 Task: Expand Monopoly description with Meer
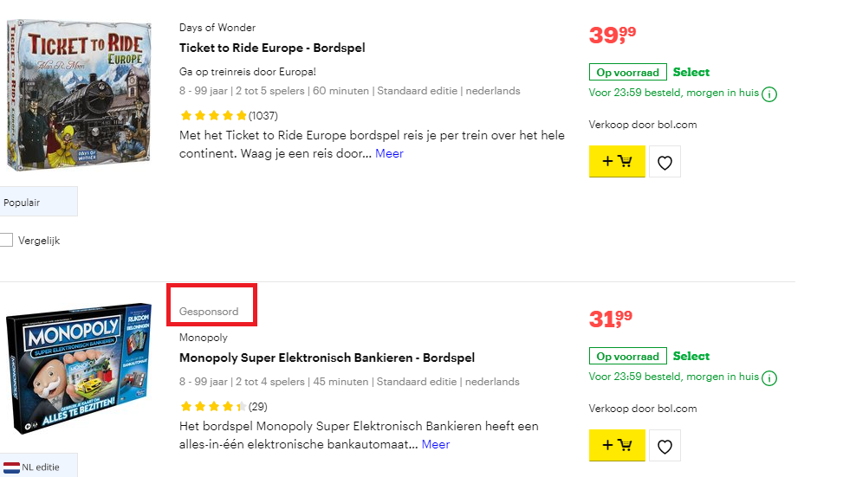[x=436, y=444]
